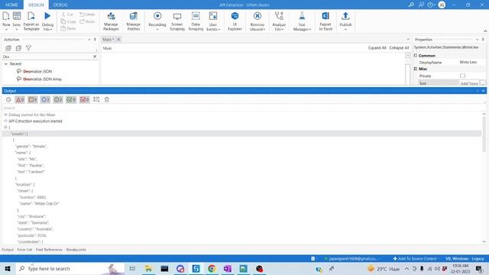
Task: Click Redo in the ribbon
Action: [x=87, y=21]
